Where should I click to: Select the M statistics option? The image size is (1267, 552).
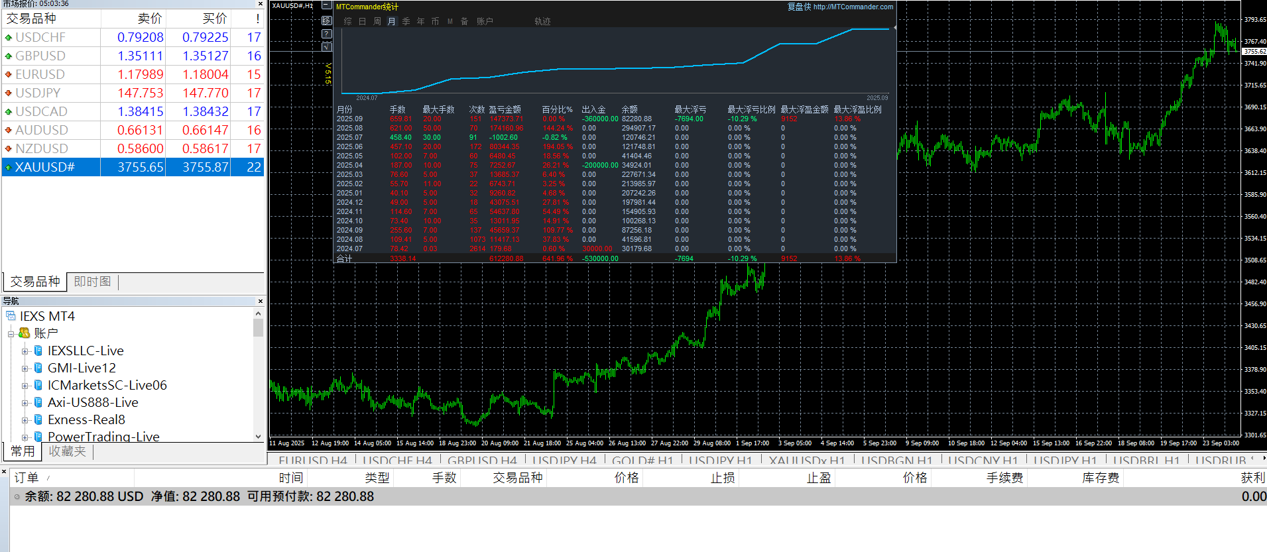450,22
